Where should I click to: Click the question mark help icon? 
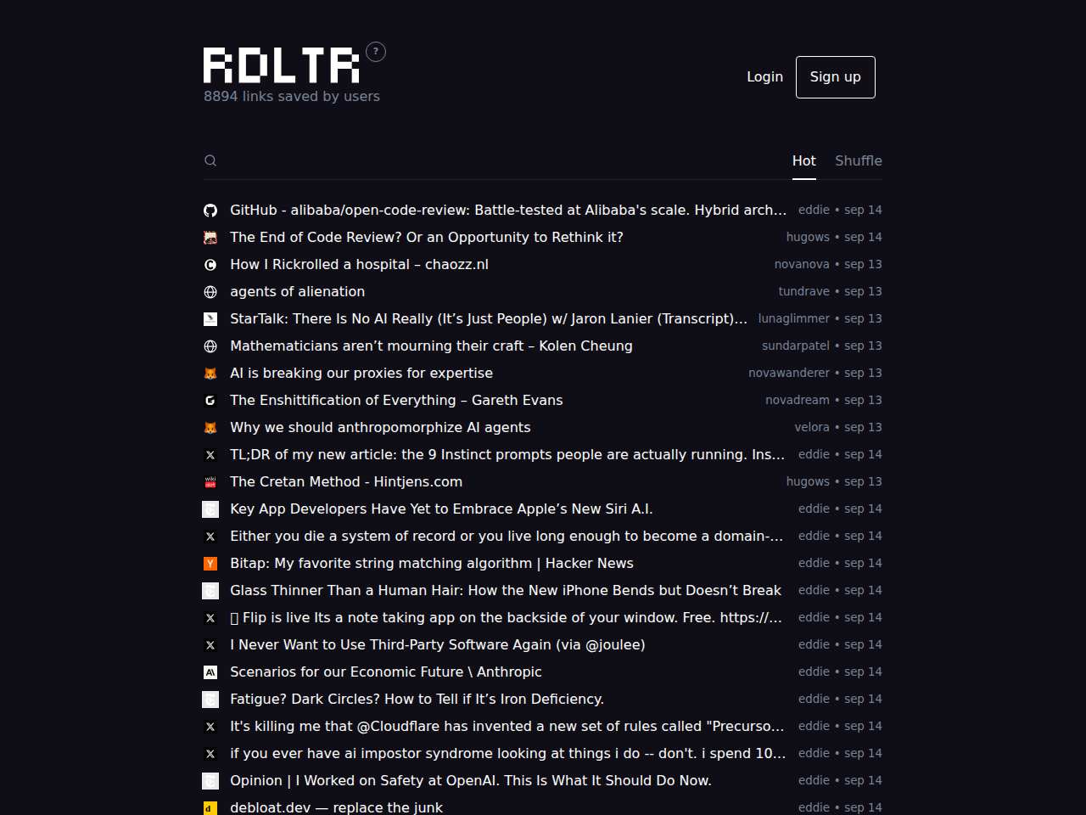376,52
